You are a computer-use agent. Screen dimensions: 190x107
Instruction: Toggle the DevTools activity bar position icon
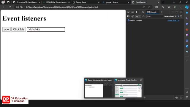point(137,12)
